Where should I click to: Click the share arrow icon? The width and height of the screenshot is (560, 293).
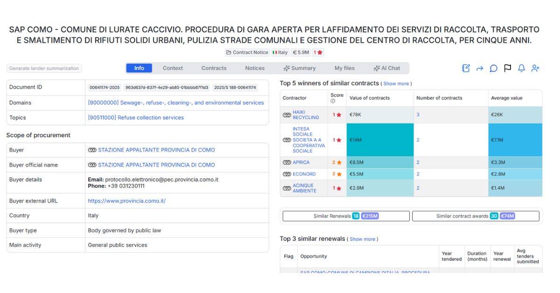click(x=480, y=68)
